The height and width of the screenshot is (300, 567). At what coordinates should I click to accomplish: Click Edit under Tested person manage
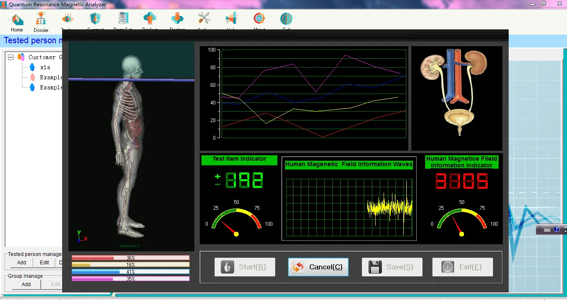44,263
